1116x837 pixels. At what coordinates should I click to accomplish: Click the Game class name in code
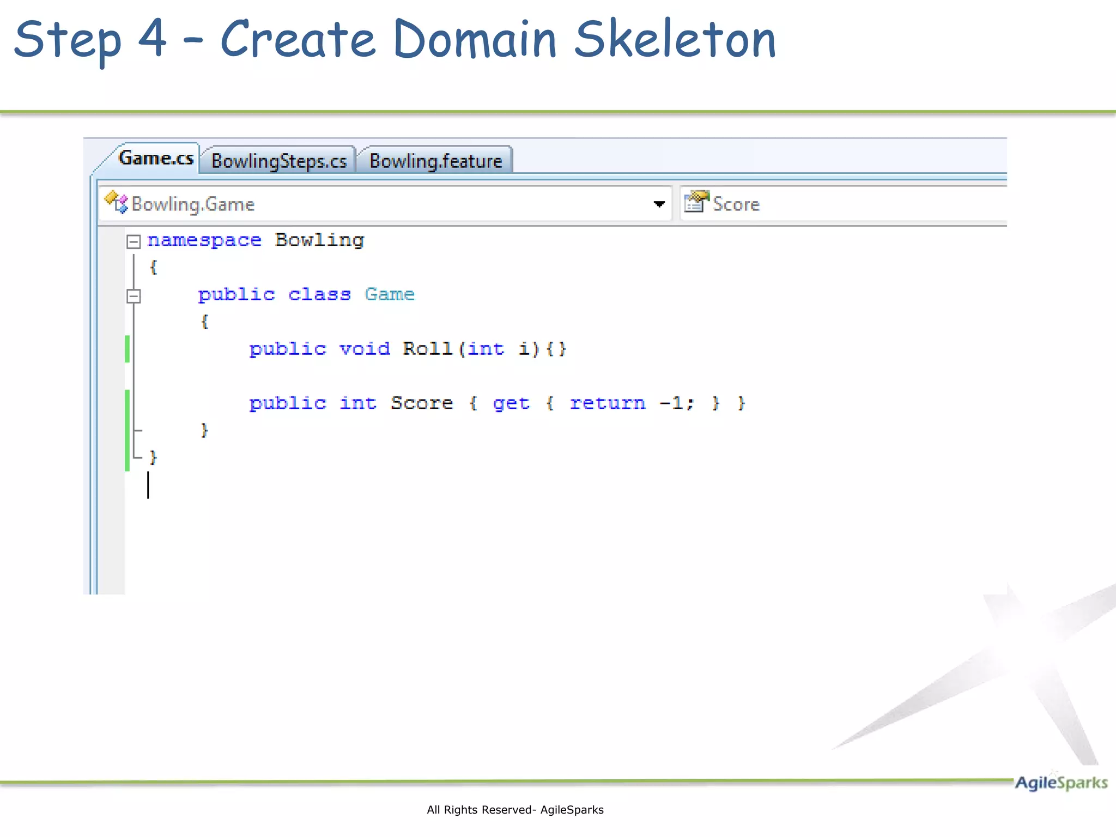390,294
